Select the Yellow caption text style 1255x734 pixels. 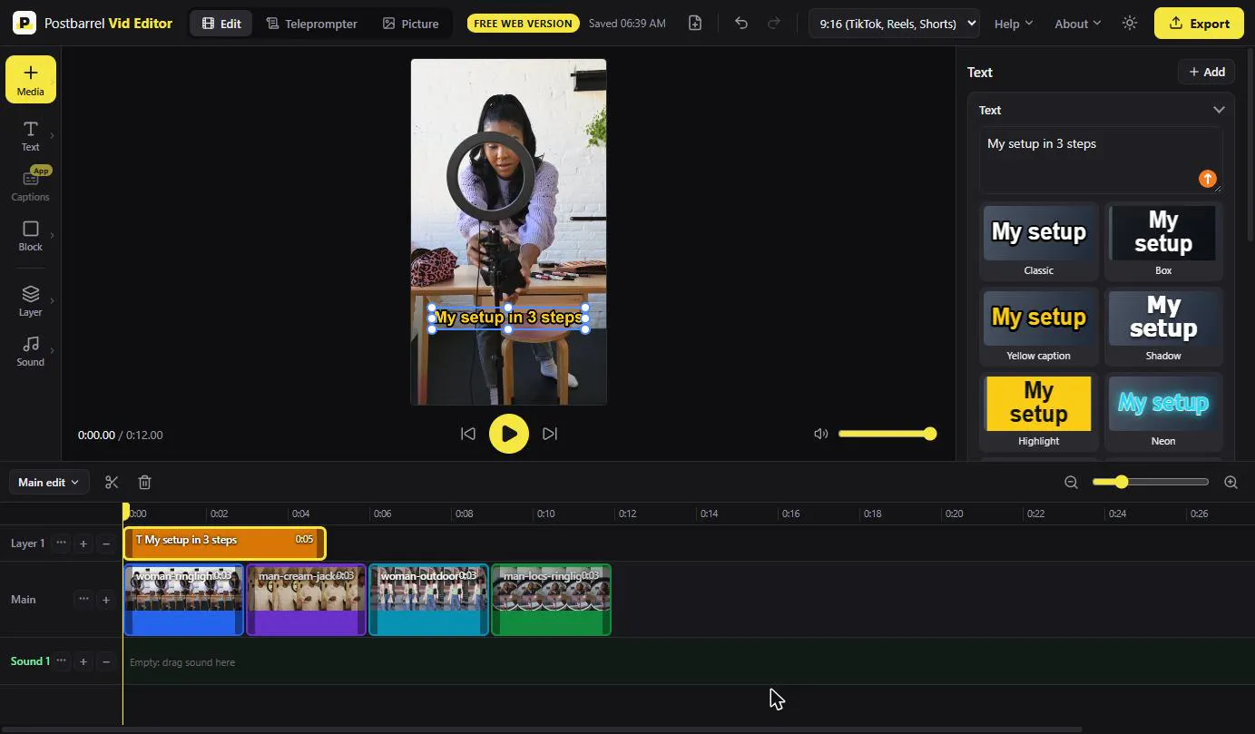coord(1039,327)
